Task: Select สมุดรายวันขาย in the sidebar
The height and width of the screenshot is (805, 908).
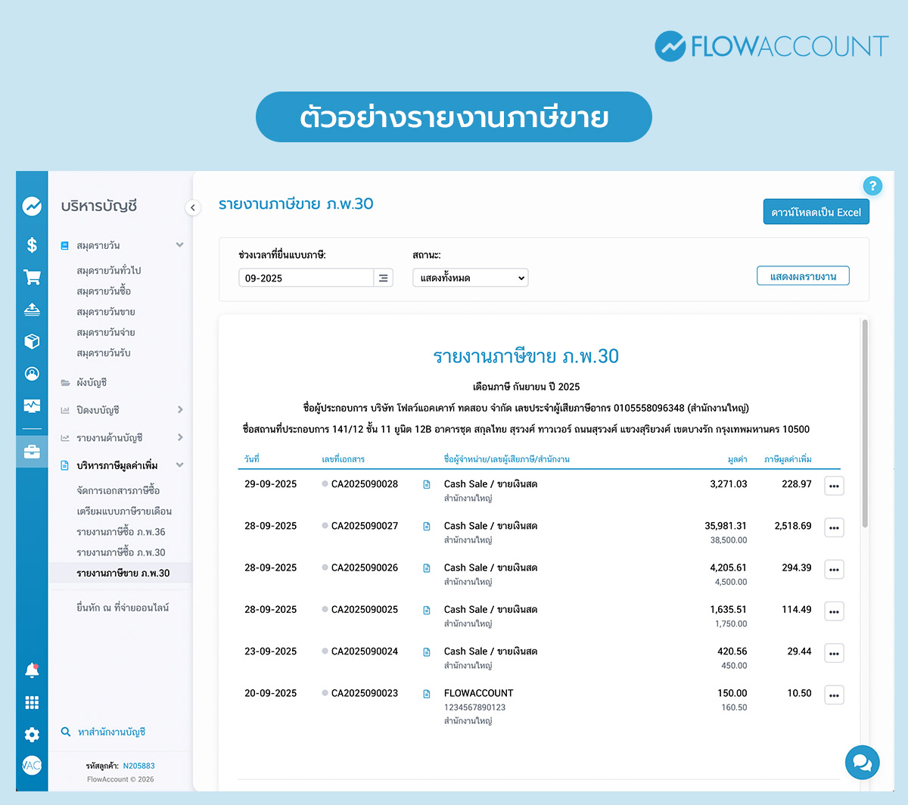Action: pyautogui.click(x=106, y=312)
